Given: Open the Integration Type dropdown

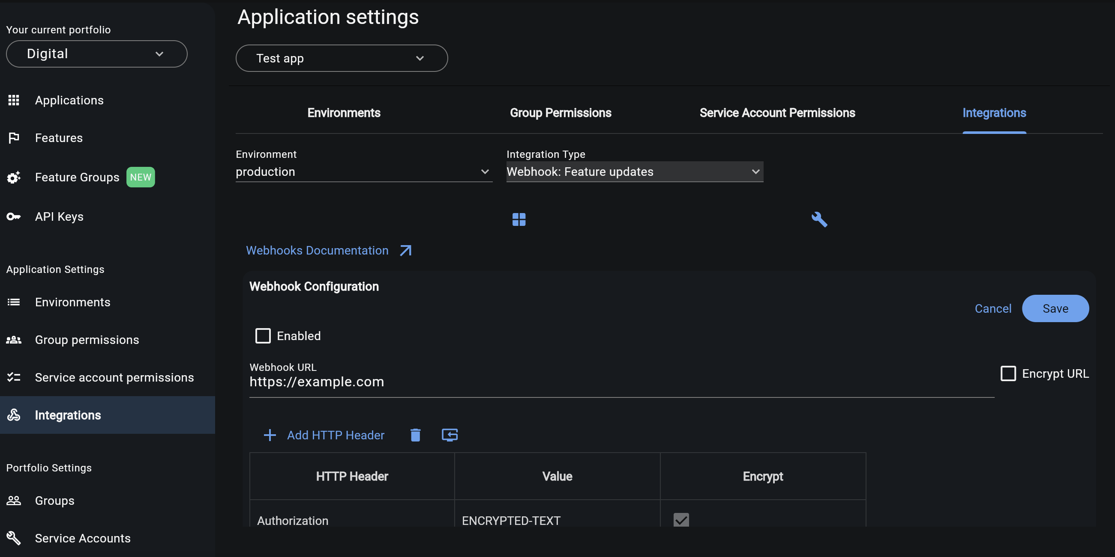Looking at the screenshot, I should click(634, 172).
